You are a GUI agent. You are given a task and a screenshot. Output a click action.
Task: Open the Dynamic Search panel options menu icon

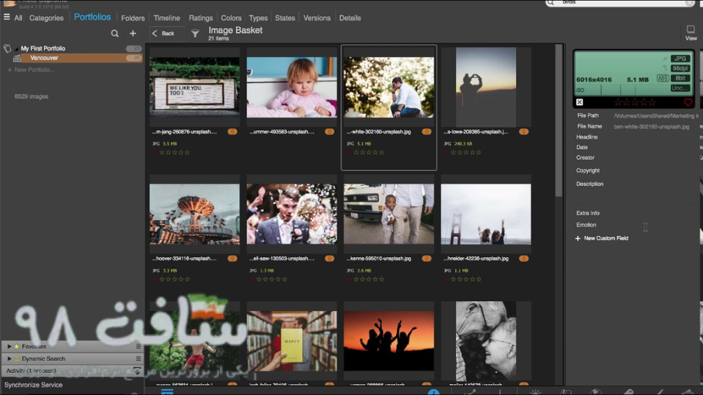coord(138,358)
